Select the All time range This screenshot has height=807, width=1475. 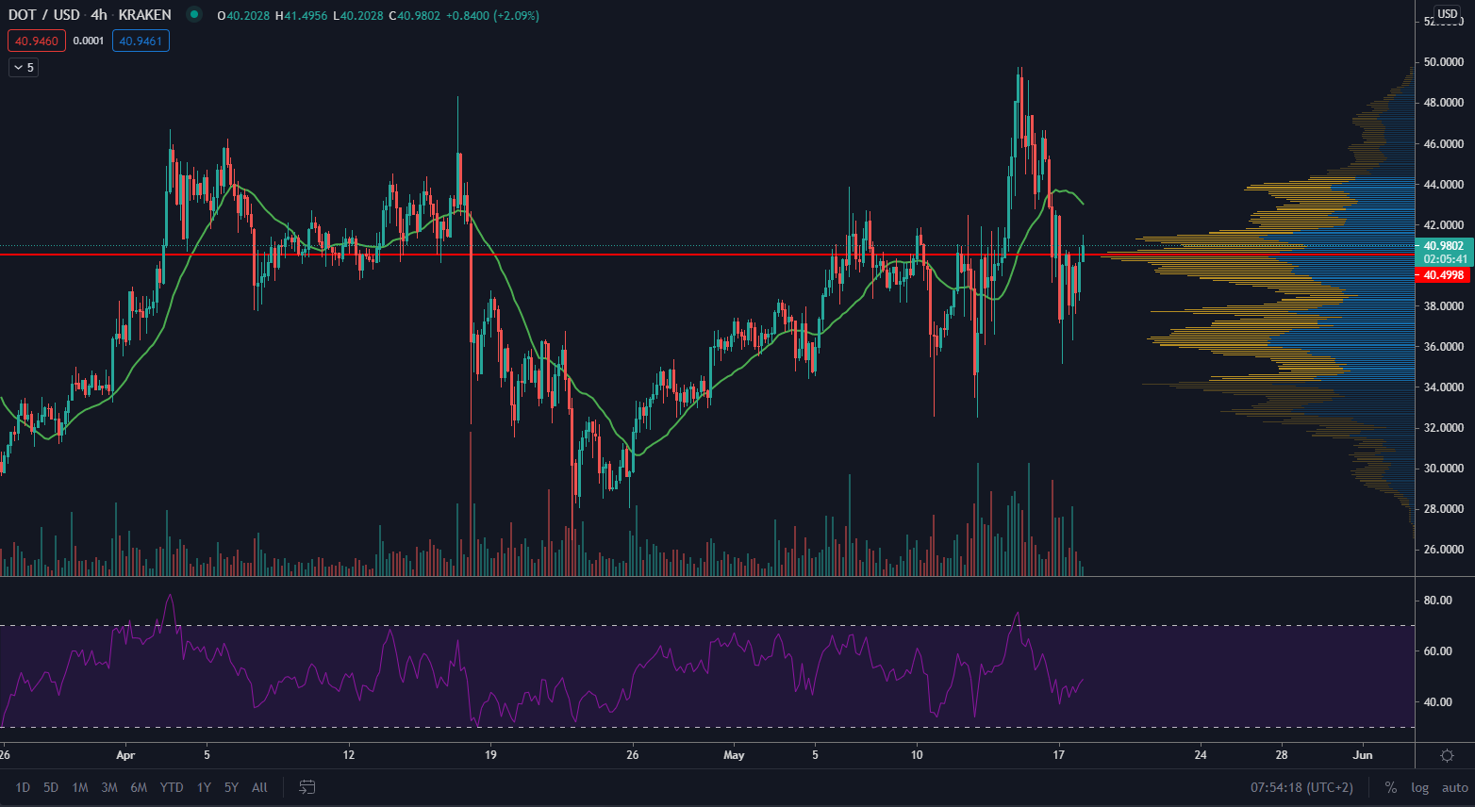pos(260,787)
